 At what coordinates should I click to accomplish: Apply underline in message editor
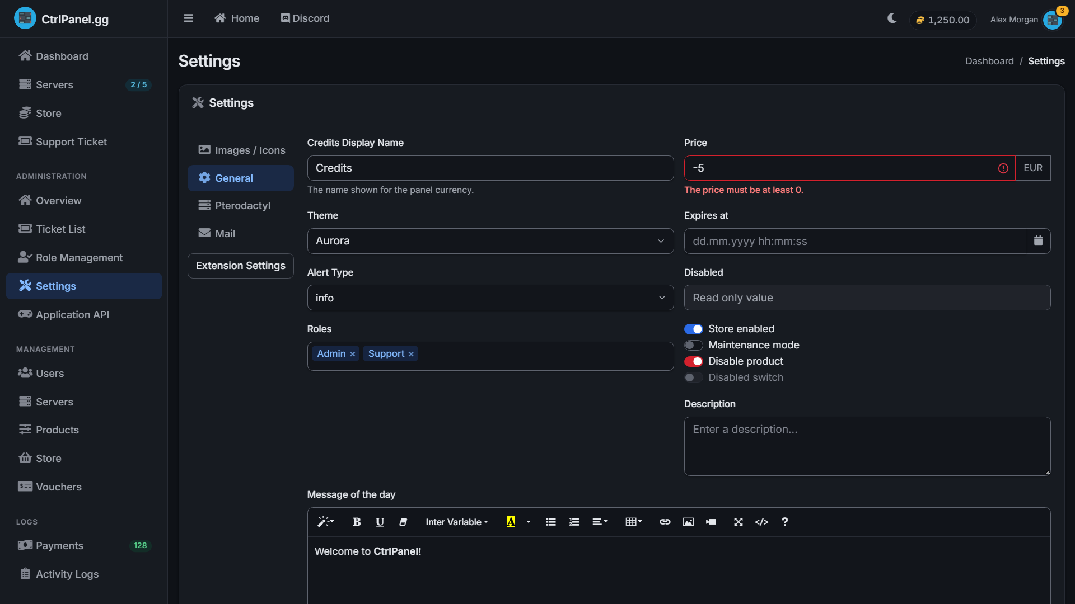(380, 522)
